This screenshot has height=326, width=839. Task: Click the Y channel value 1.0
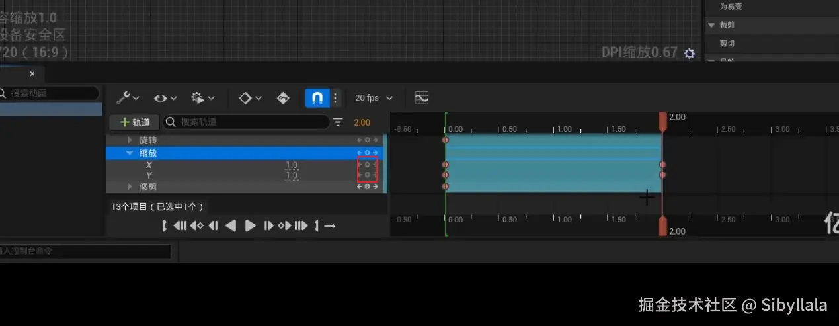(x=292, y=175)
